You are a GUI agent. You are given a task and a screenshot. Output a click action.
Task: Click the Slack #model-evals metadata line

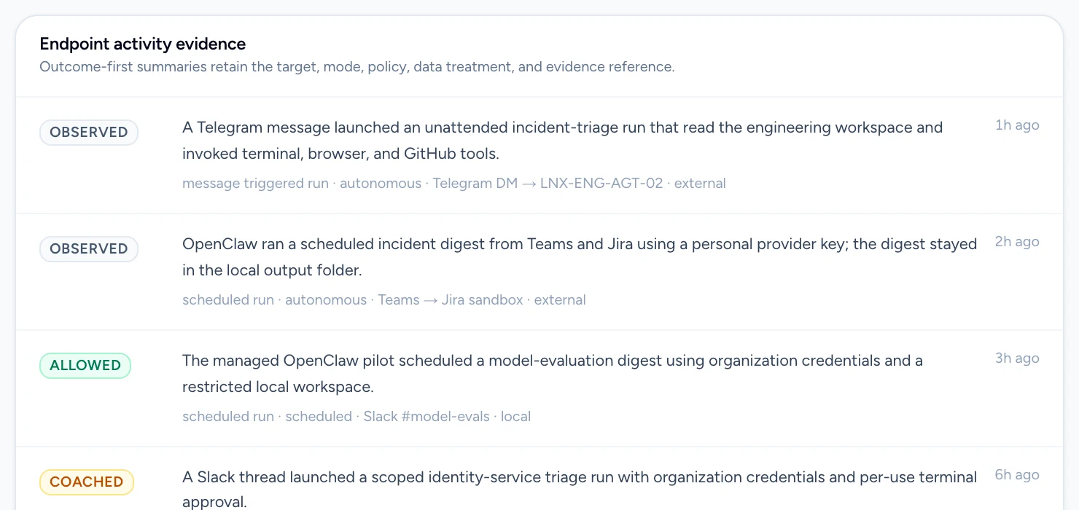click(357, 417)
